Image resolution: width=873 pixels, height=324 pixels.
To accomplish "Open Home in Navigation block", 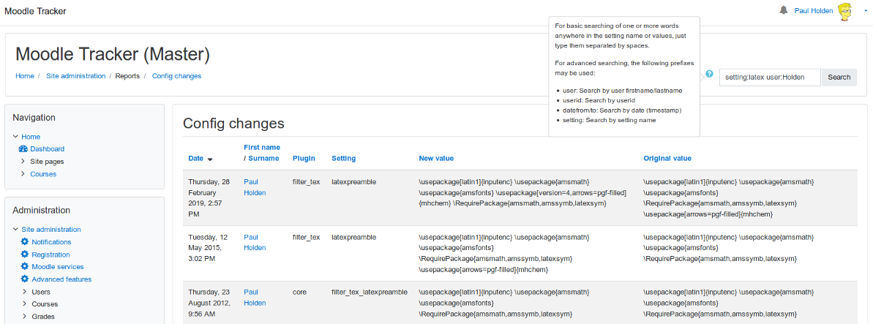I will click(x=31, y=136).
